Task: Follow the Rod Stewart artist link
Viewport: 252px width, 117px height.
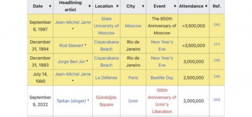Action: (x=71, y=45)
